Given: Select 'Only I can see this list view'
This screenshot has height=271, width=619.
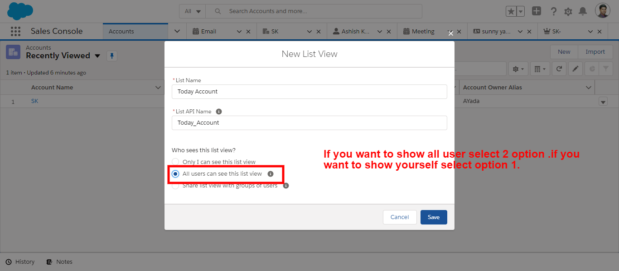Looking at the screenshot, I should click(x=175, y=162).
